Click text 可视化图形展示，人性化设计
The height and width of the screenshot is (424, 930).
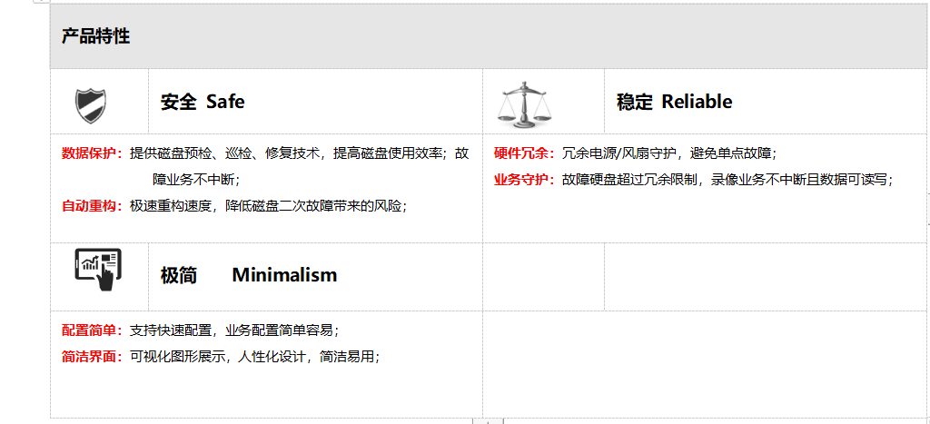pyautogui.click(x=218, y=357)
